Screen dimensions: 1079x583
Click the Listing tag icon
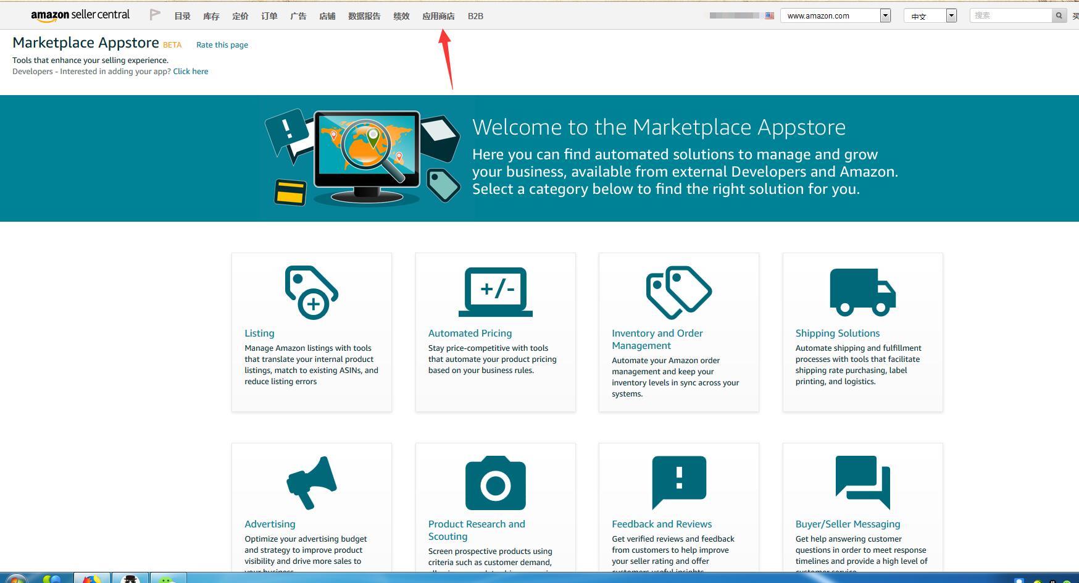311,293
